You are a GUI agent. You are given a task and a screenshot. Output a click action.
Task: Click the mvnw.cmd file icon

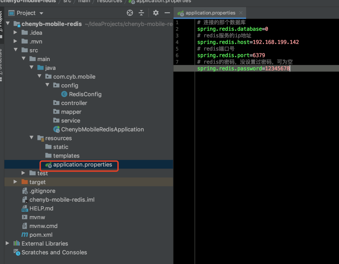(24, 226)
